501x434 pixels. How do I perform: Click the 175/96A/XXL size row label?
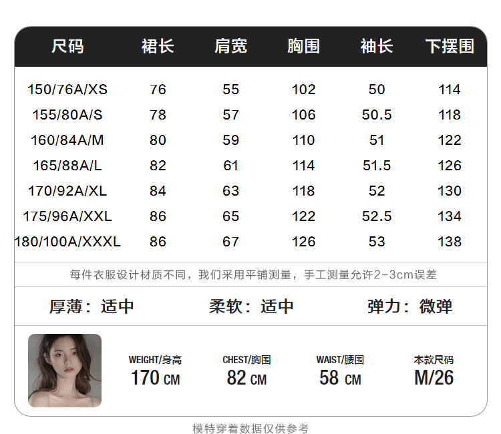pos(67,216)
